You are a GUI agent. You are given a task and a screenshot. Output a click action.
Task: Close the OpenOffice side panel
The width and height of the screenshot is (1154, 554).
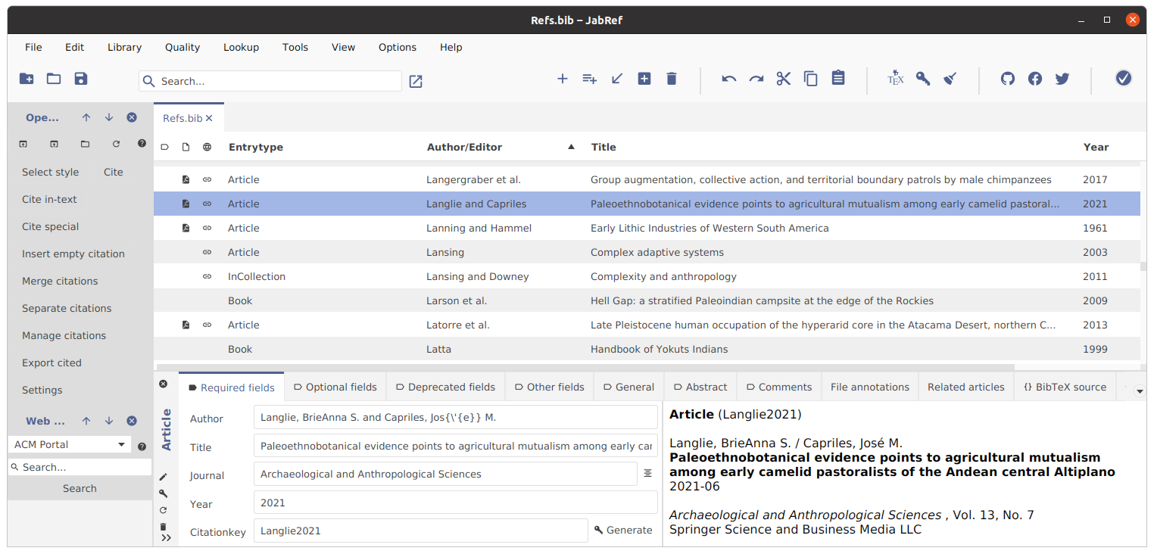click(x=132, y=117)
